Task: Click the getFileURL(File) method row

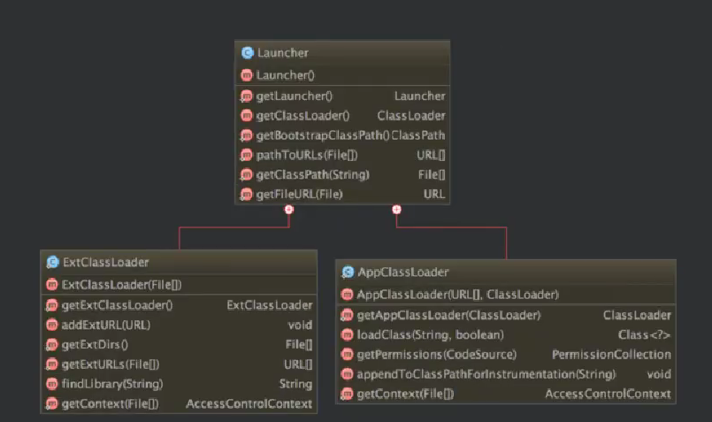Action: tap(341, 194)
